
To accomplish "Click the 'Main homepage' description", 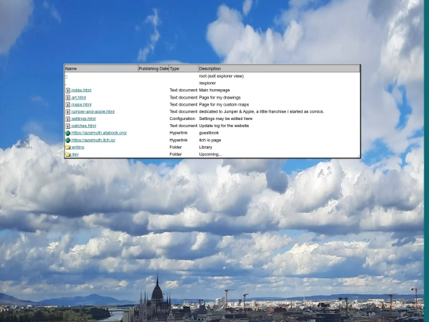I will (214, 90).
